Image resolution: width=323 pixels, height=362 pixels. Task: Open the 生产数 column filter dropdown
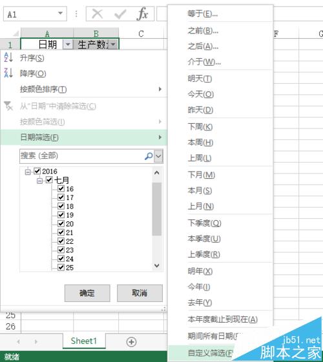[113, 44]
